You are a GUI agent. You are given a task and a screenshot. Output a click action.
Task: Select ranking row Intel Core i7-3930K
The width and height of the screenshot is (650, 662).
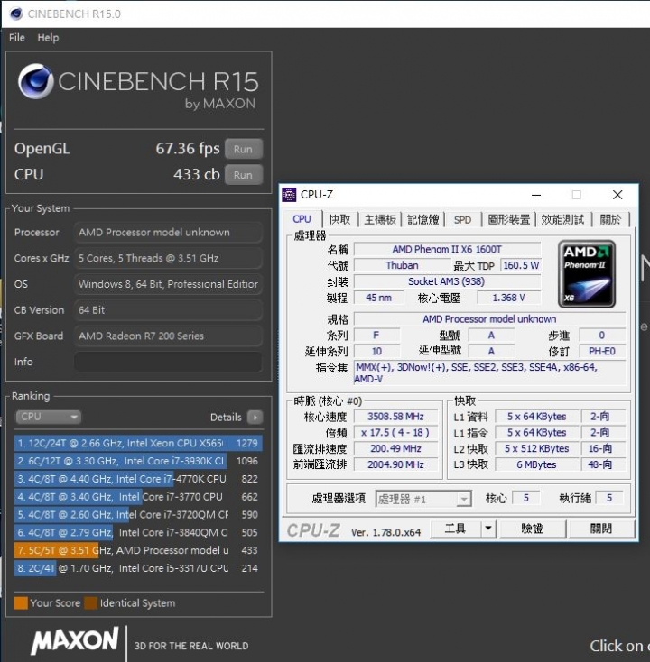point(138,461)
